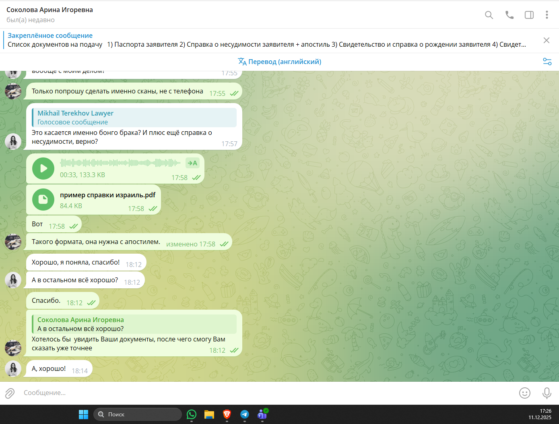Open file пример справки израиль.pdf

pos(43,199)
